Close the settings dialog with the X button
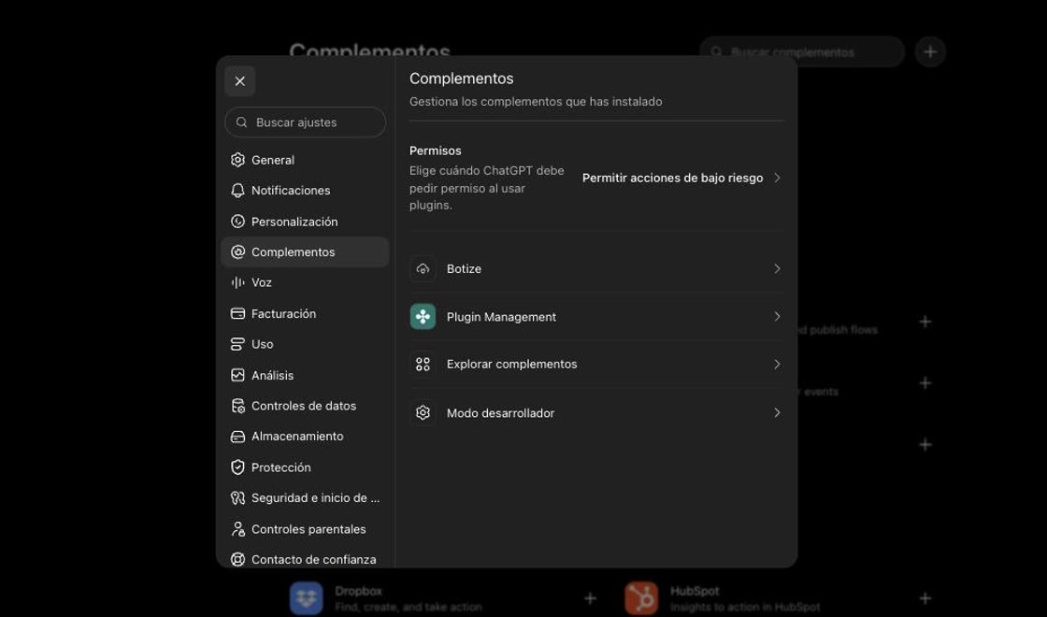1047x617 pixels. click(239, 81)
